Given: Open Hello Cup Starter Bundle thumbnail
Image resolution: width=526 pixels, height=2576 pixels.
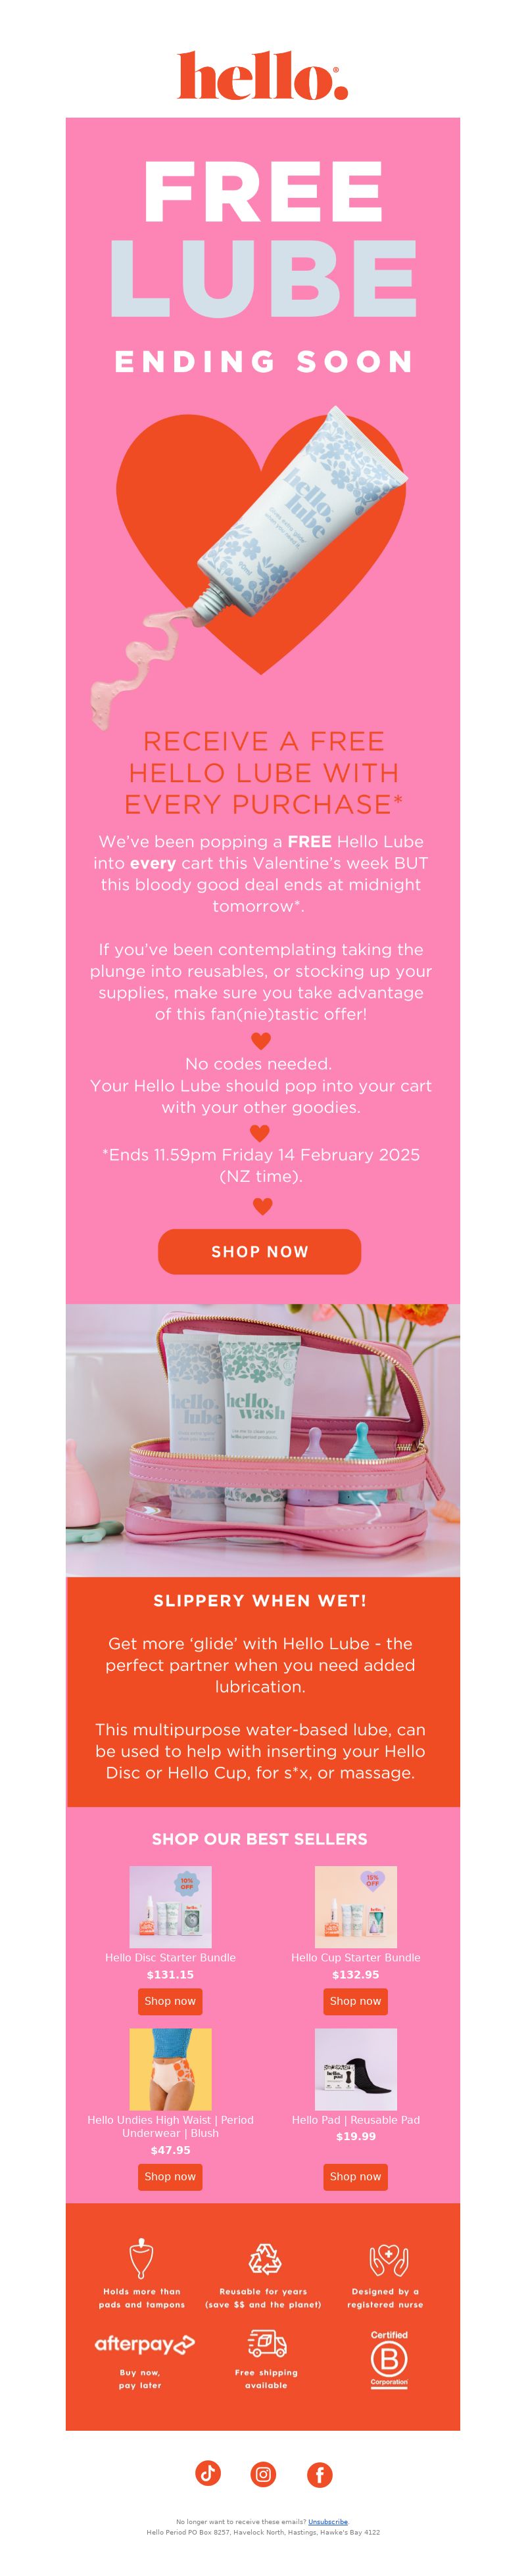Looking at the screenshot, I should pyautogui.click(x=356, y=1906).
